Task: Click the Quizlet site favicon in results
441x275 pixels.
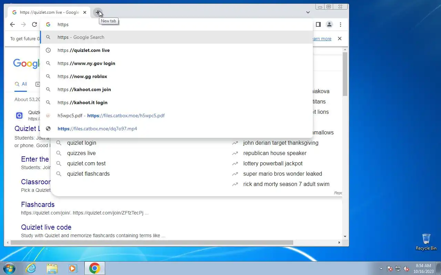Action: (20, 115)
